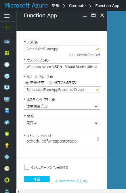Screen dimensions: 126x193
Task: Open Virtual machines (classic) monitor icon
Action: coord(7,88)
